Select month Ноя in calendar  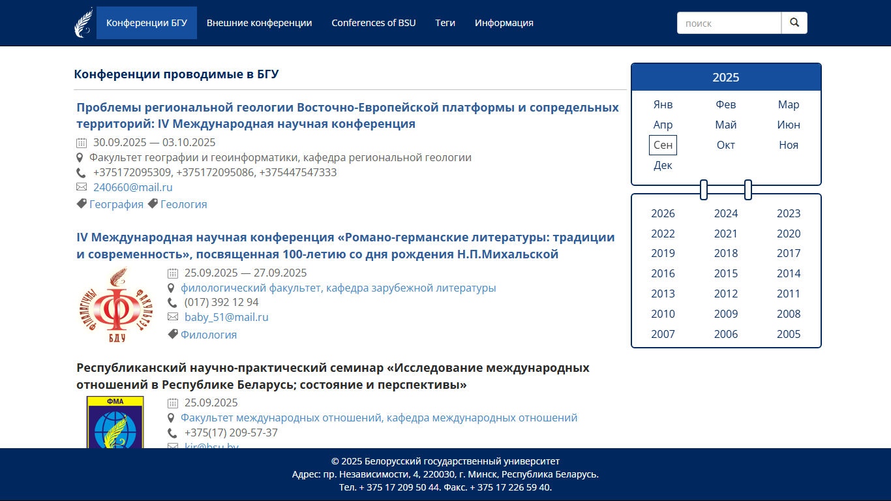789,145
